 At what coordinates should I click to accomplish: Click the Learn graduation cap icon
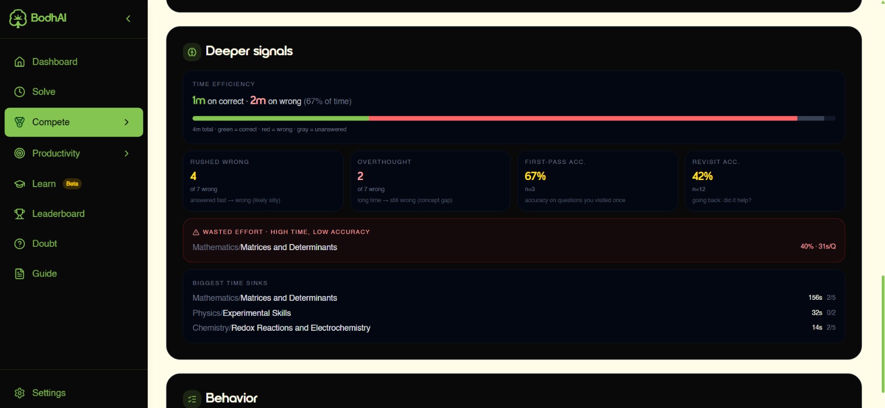point(19,184)
